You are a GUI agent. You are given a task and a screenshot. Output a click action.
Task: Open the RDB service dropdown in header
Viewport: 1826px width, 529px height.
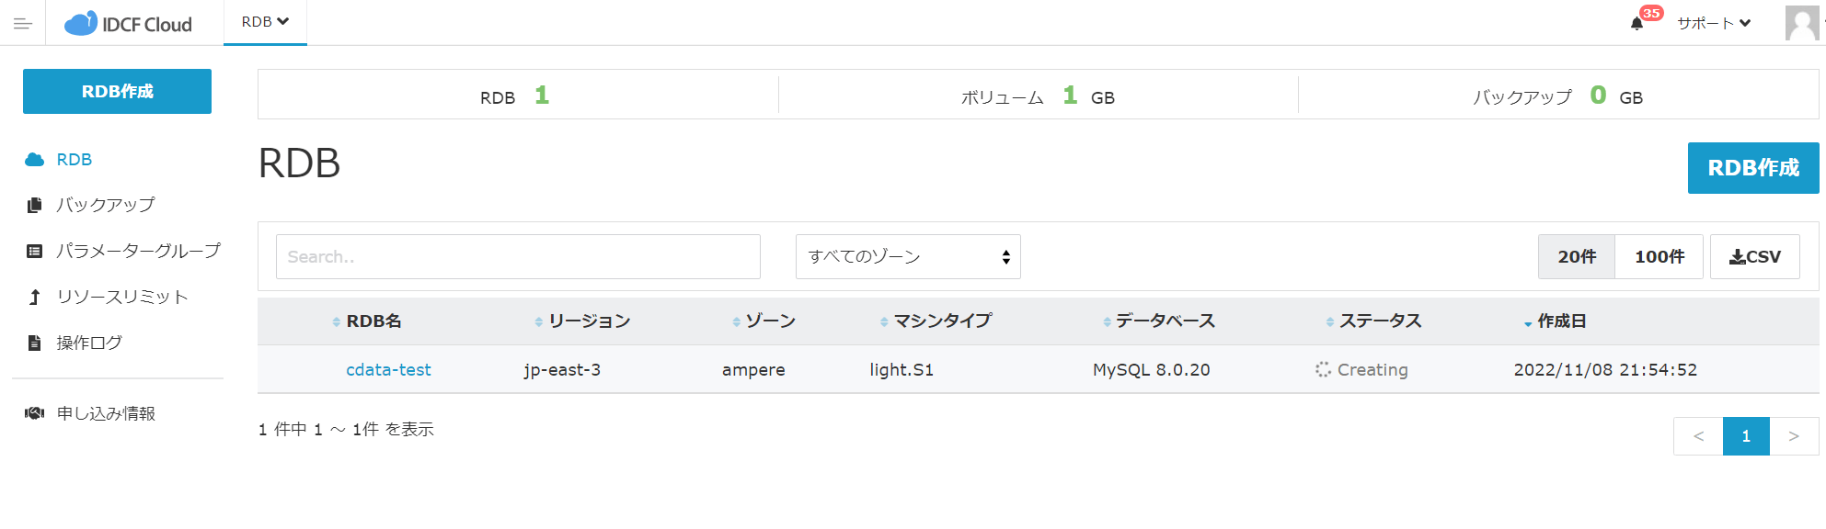(x=265, y=22)
